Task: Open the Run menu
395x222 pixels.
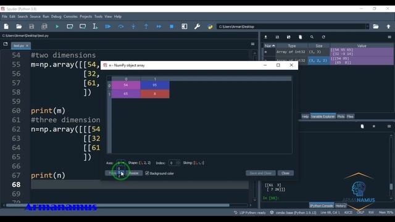Action: 46,17
